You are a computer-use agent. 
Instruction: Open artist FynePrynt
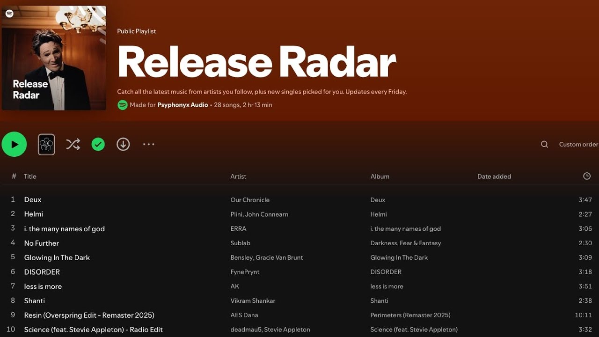tap(245, 272)
